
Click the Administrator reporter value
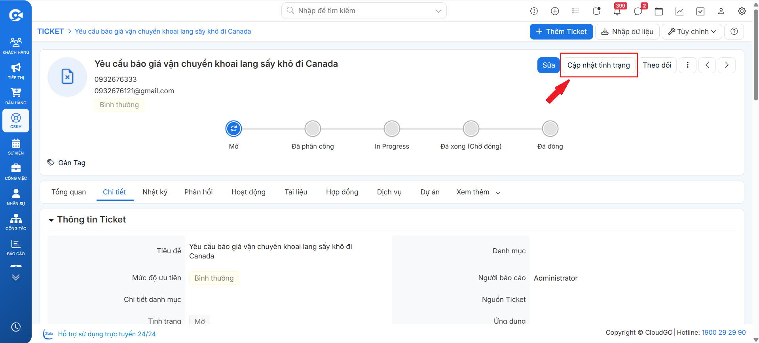click(556, 278)
